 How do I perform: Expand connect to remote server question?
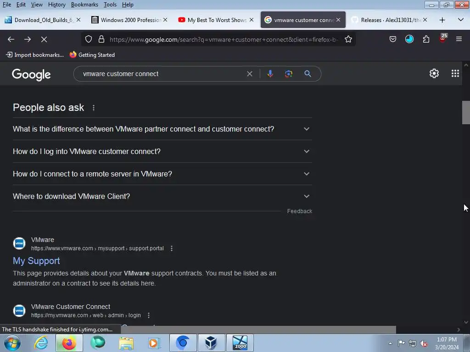[x=162, y=174]
